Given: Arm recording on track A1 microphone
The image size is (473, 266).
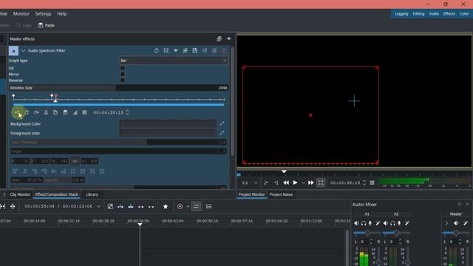Looking at the screenshot, I should (x=370, y=223).
